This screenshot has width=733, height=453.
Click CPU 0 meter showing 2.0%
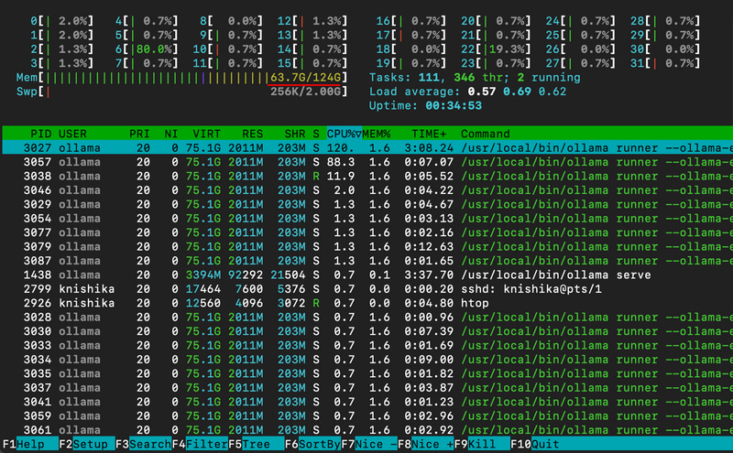[61, 21]
